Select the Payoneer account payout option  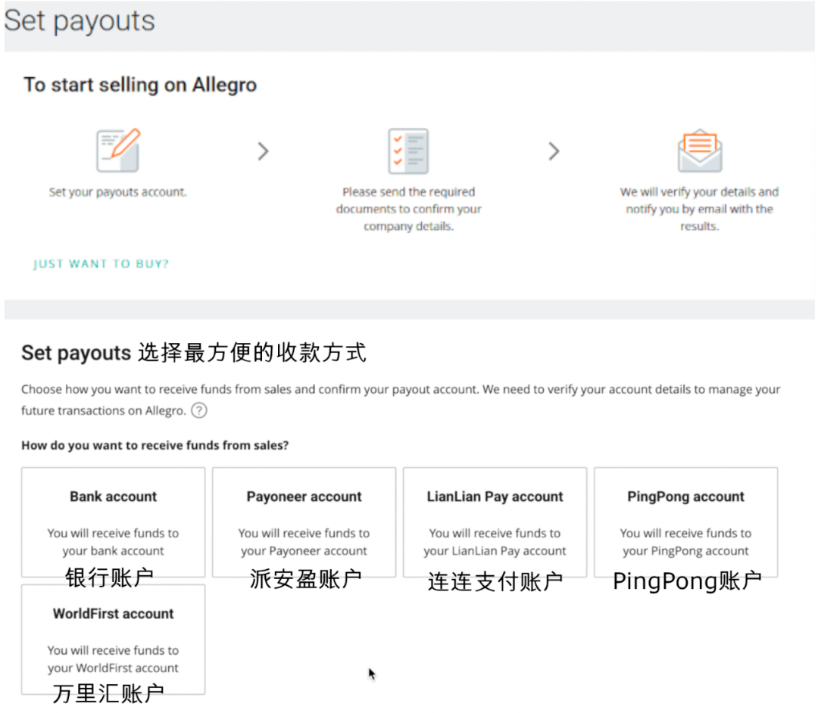point(304,522)
